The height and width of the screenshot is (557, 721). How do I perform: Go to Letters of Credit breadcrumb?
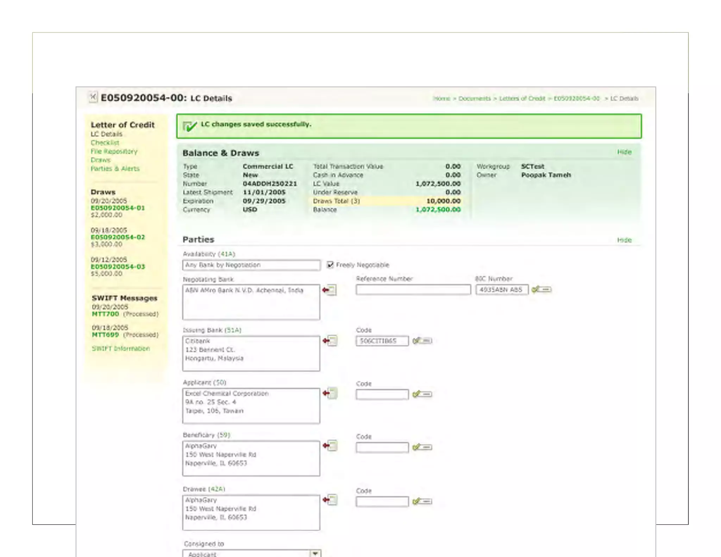pos(522,99)
